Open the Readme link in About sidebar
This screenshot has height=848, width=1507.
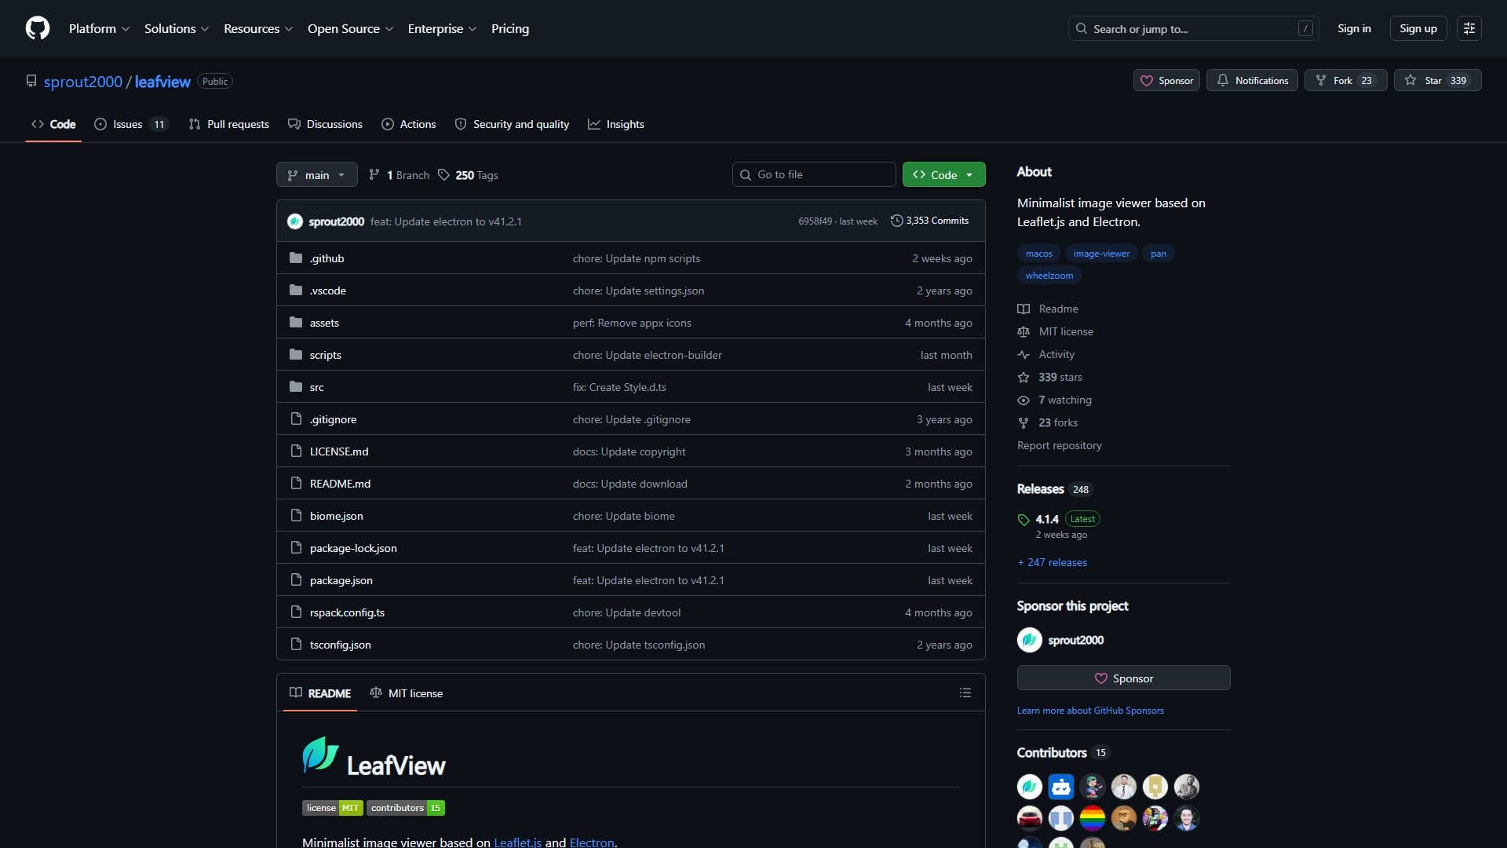click(x=1048, y=309)
